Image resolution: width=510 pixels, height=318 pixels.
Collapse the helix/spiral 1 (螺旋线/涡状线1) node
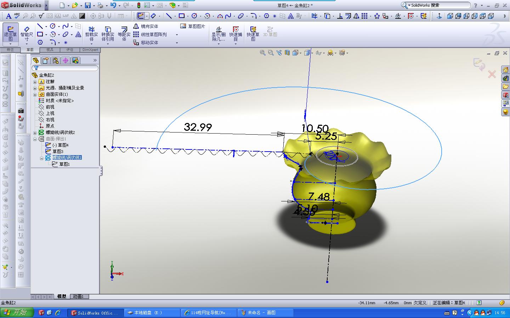tap(41, 158)
